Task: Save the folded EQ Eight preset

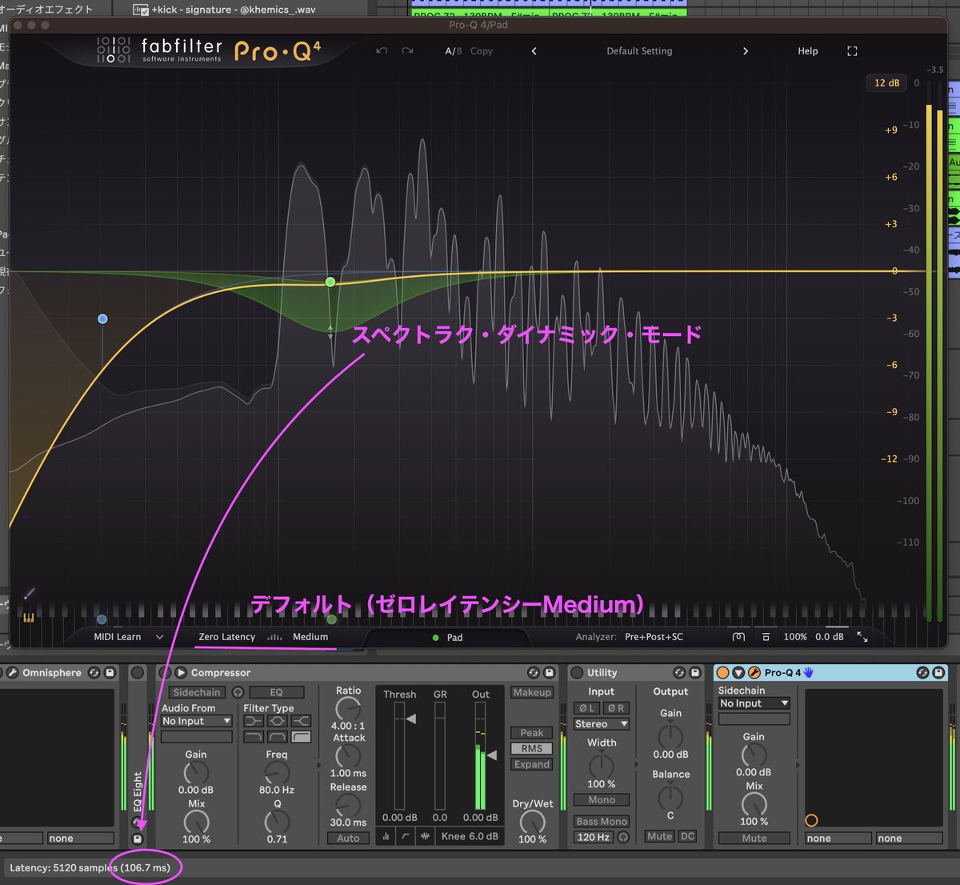Action: pos(138,839)
